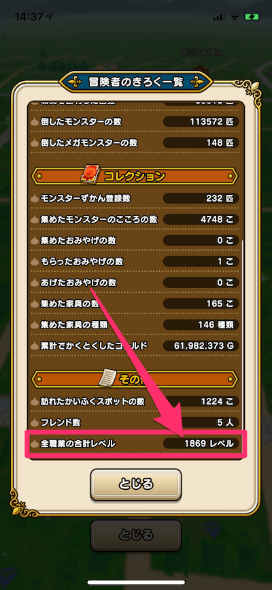Tap the slime icon beside フレンド数
Screen dimensions: 272x590
[35, 423]
